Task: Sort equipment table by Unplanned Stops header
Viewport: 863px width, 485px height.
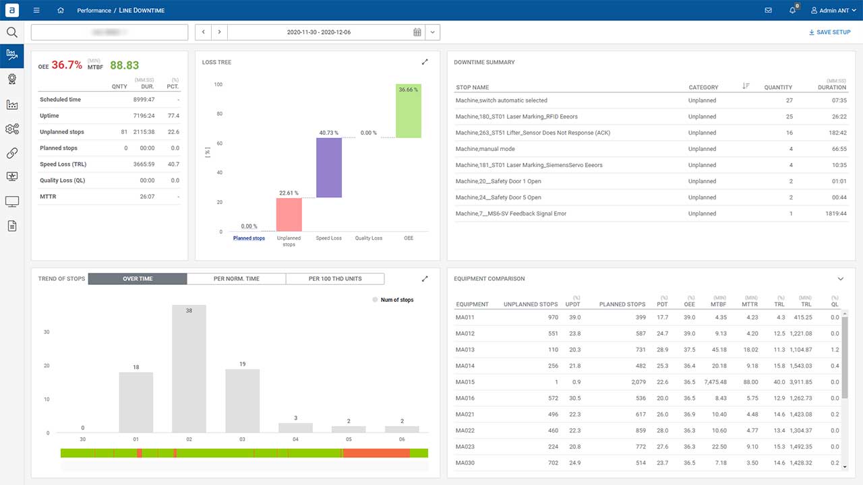Action: coord(531,304)
